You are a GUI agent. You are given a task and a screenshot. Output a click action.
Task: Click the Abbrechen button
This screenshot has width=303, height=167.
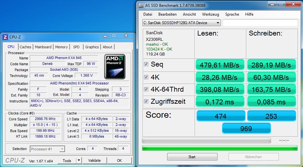[x=253, y=157]
